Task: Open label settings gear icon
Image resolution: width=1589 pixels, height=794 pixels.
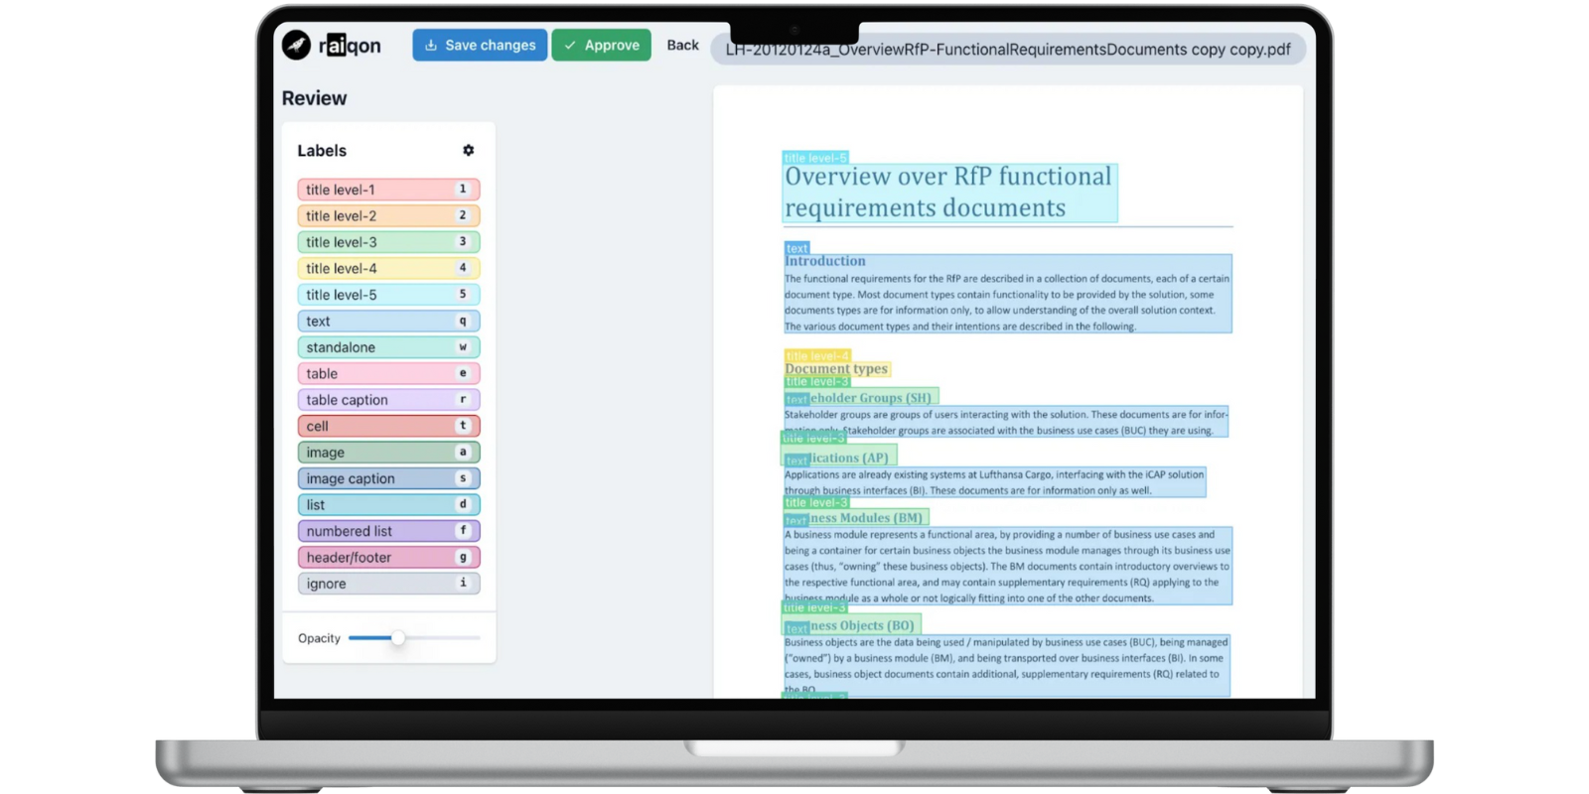Action: [468, 150]
